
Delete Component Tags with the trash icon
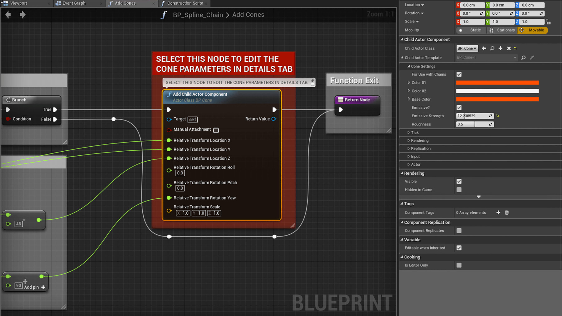507,212
